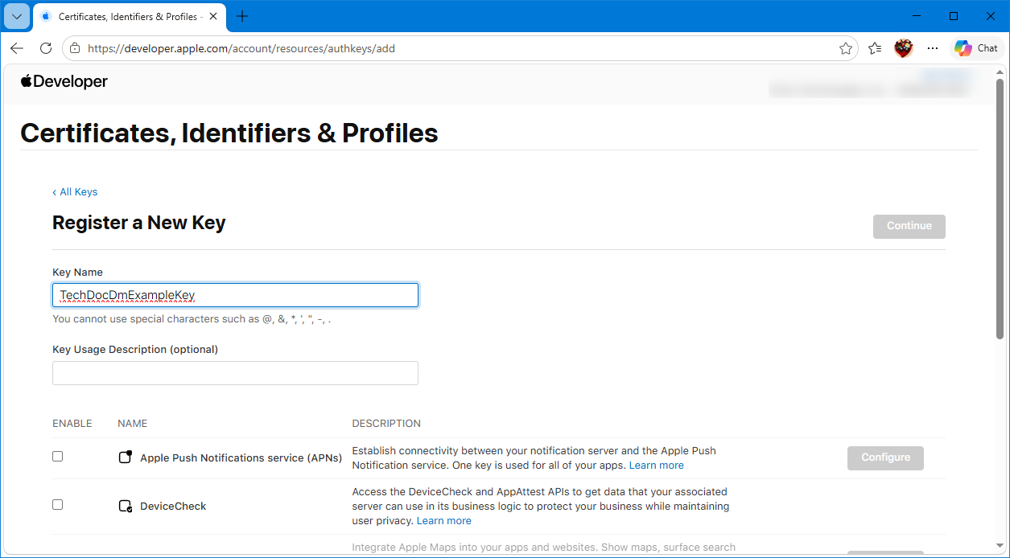Click the DESCRIPTION column header
Viewport: 1010px width, 558px height.
pyautogui.click(x=386, y=423)
